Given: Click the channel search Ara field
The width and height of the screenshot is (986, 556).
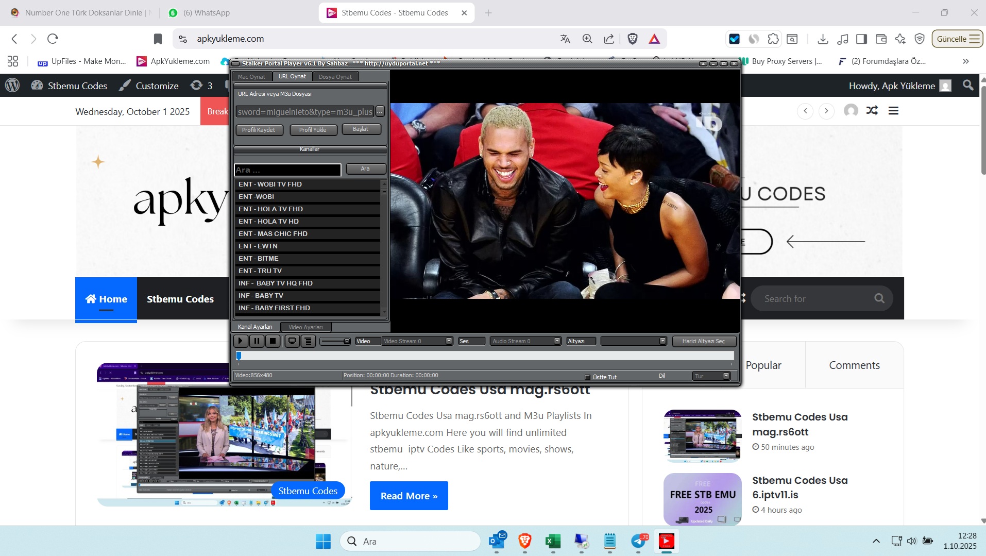Looking at the screenshot, I should click(x=287, y=170).
